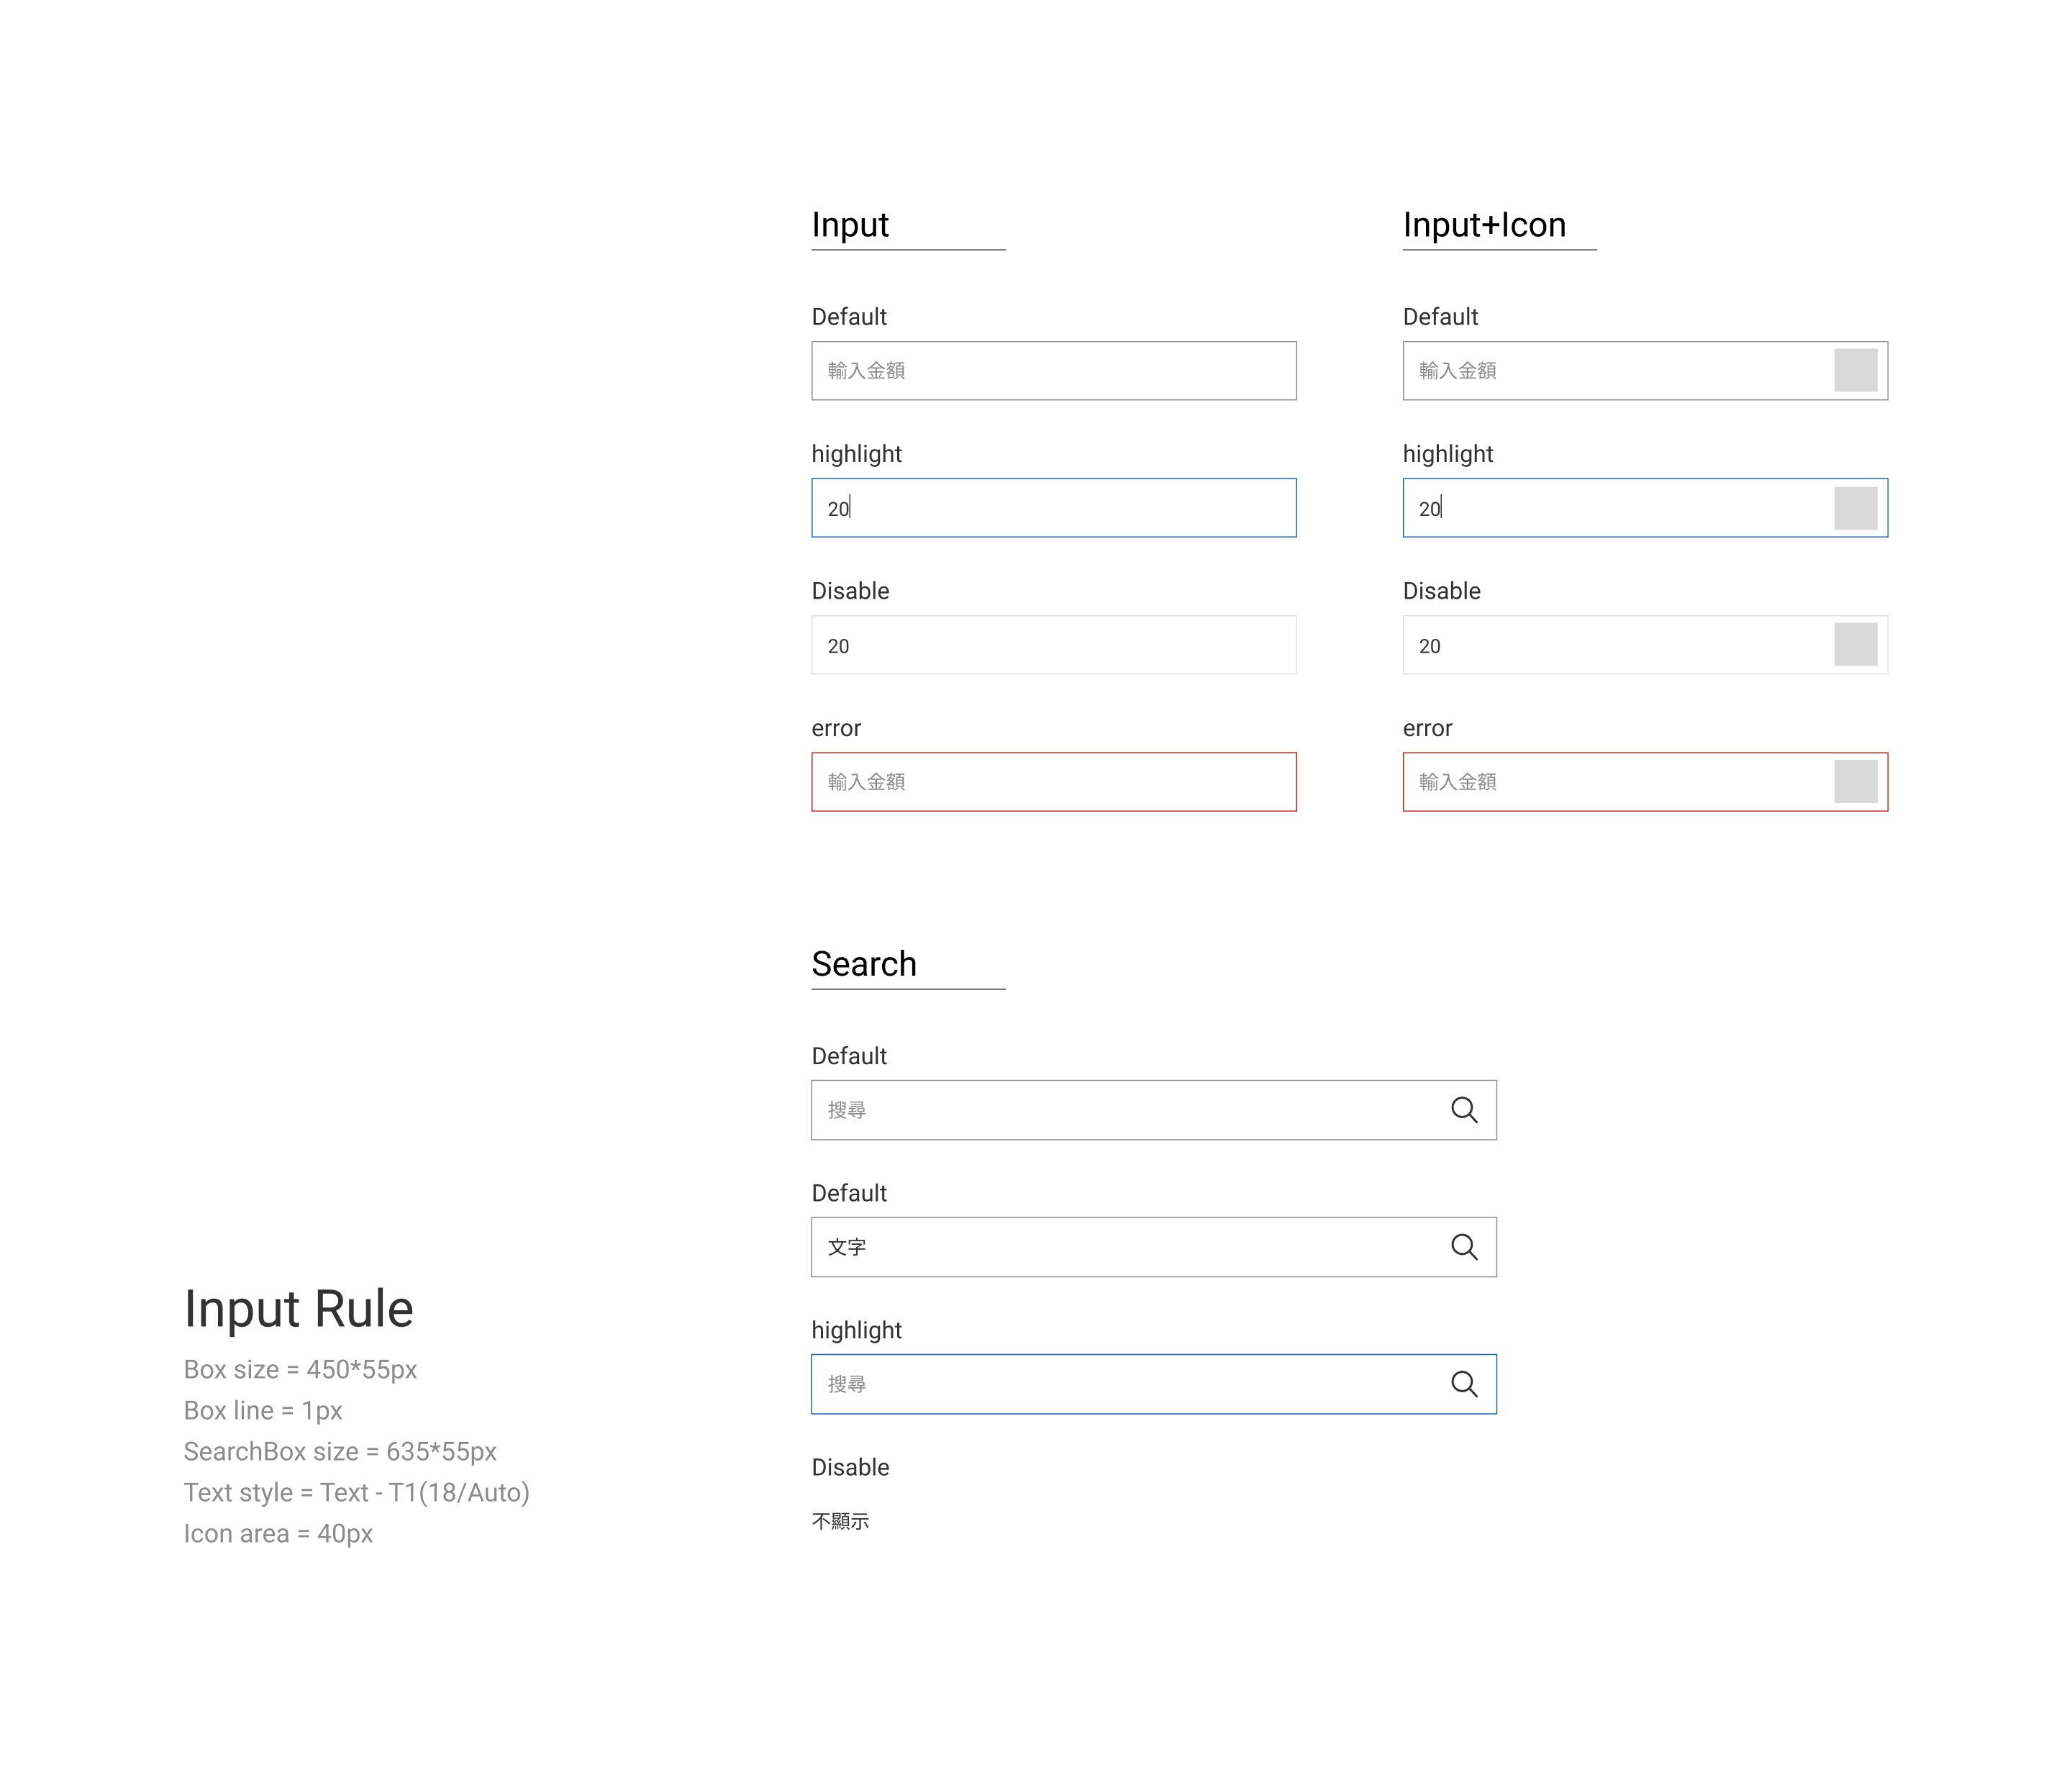The image size is (2072, 1765).
Task: Click magnifier icon in first Default search box
Action: (x=1464, y=1109)
